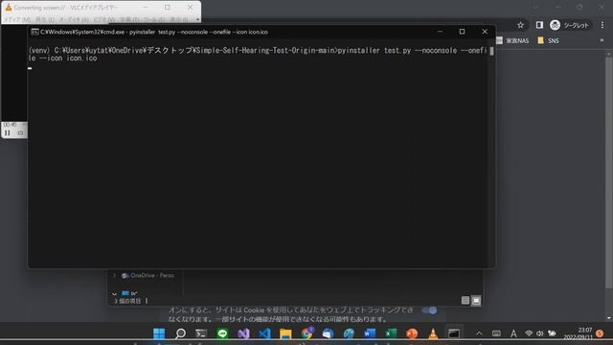Open Google Chrome from the taskbar
Screen dimensions: 613x345
[306, 333]
